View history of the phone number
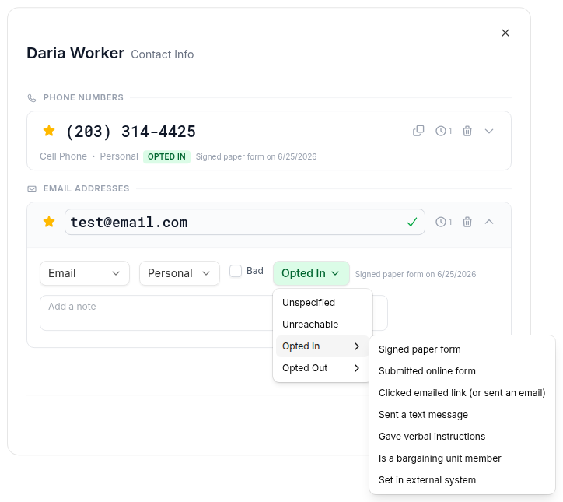The image size is (563, 502). pyautogui.click(x=444, y=131)
